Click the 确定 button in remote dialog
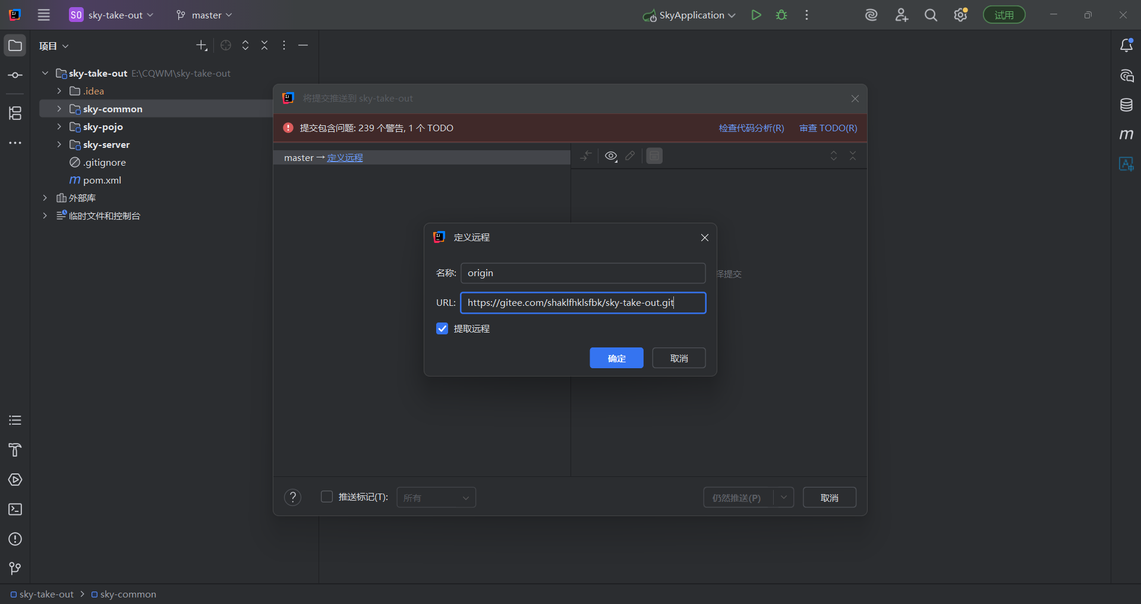Viewport: 1141px width, 604px height. click(616, 358)
